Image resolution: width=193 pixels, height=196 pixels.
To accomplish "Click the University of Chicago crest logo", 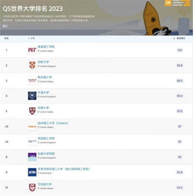I will tap(32, 187).
